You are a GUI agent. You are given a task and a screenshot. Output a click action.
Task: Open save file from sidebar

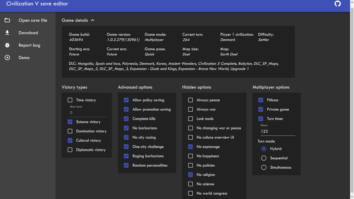28,20
